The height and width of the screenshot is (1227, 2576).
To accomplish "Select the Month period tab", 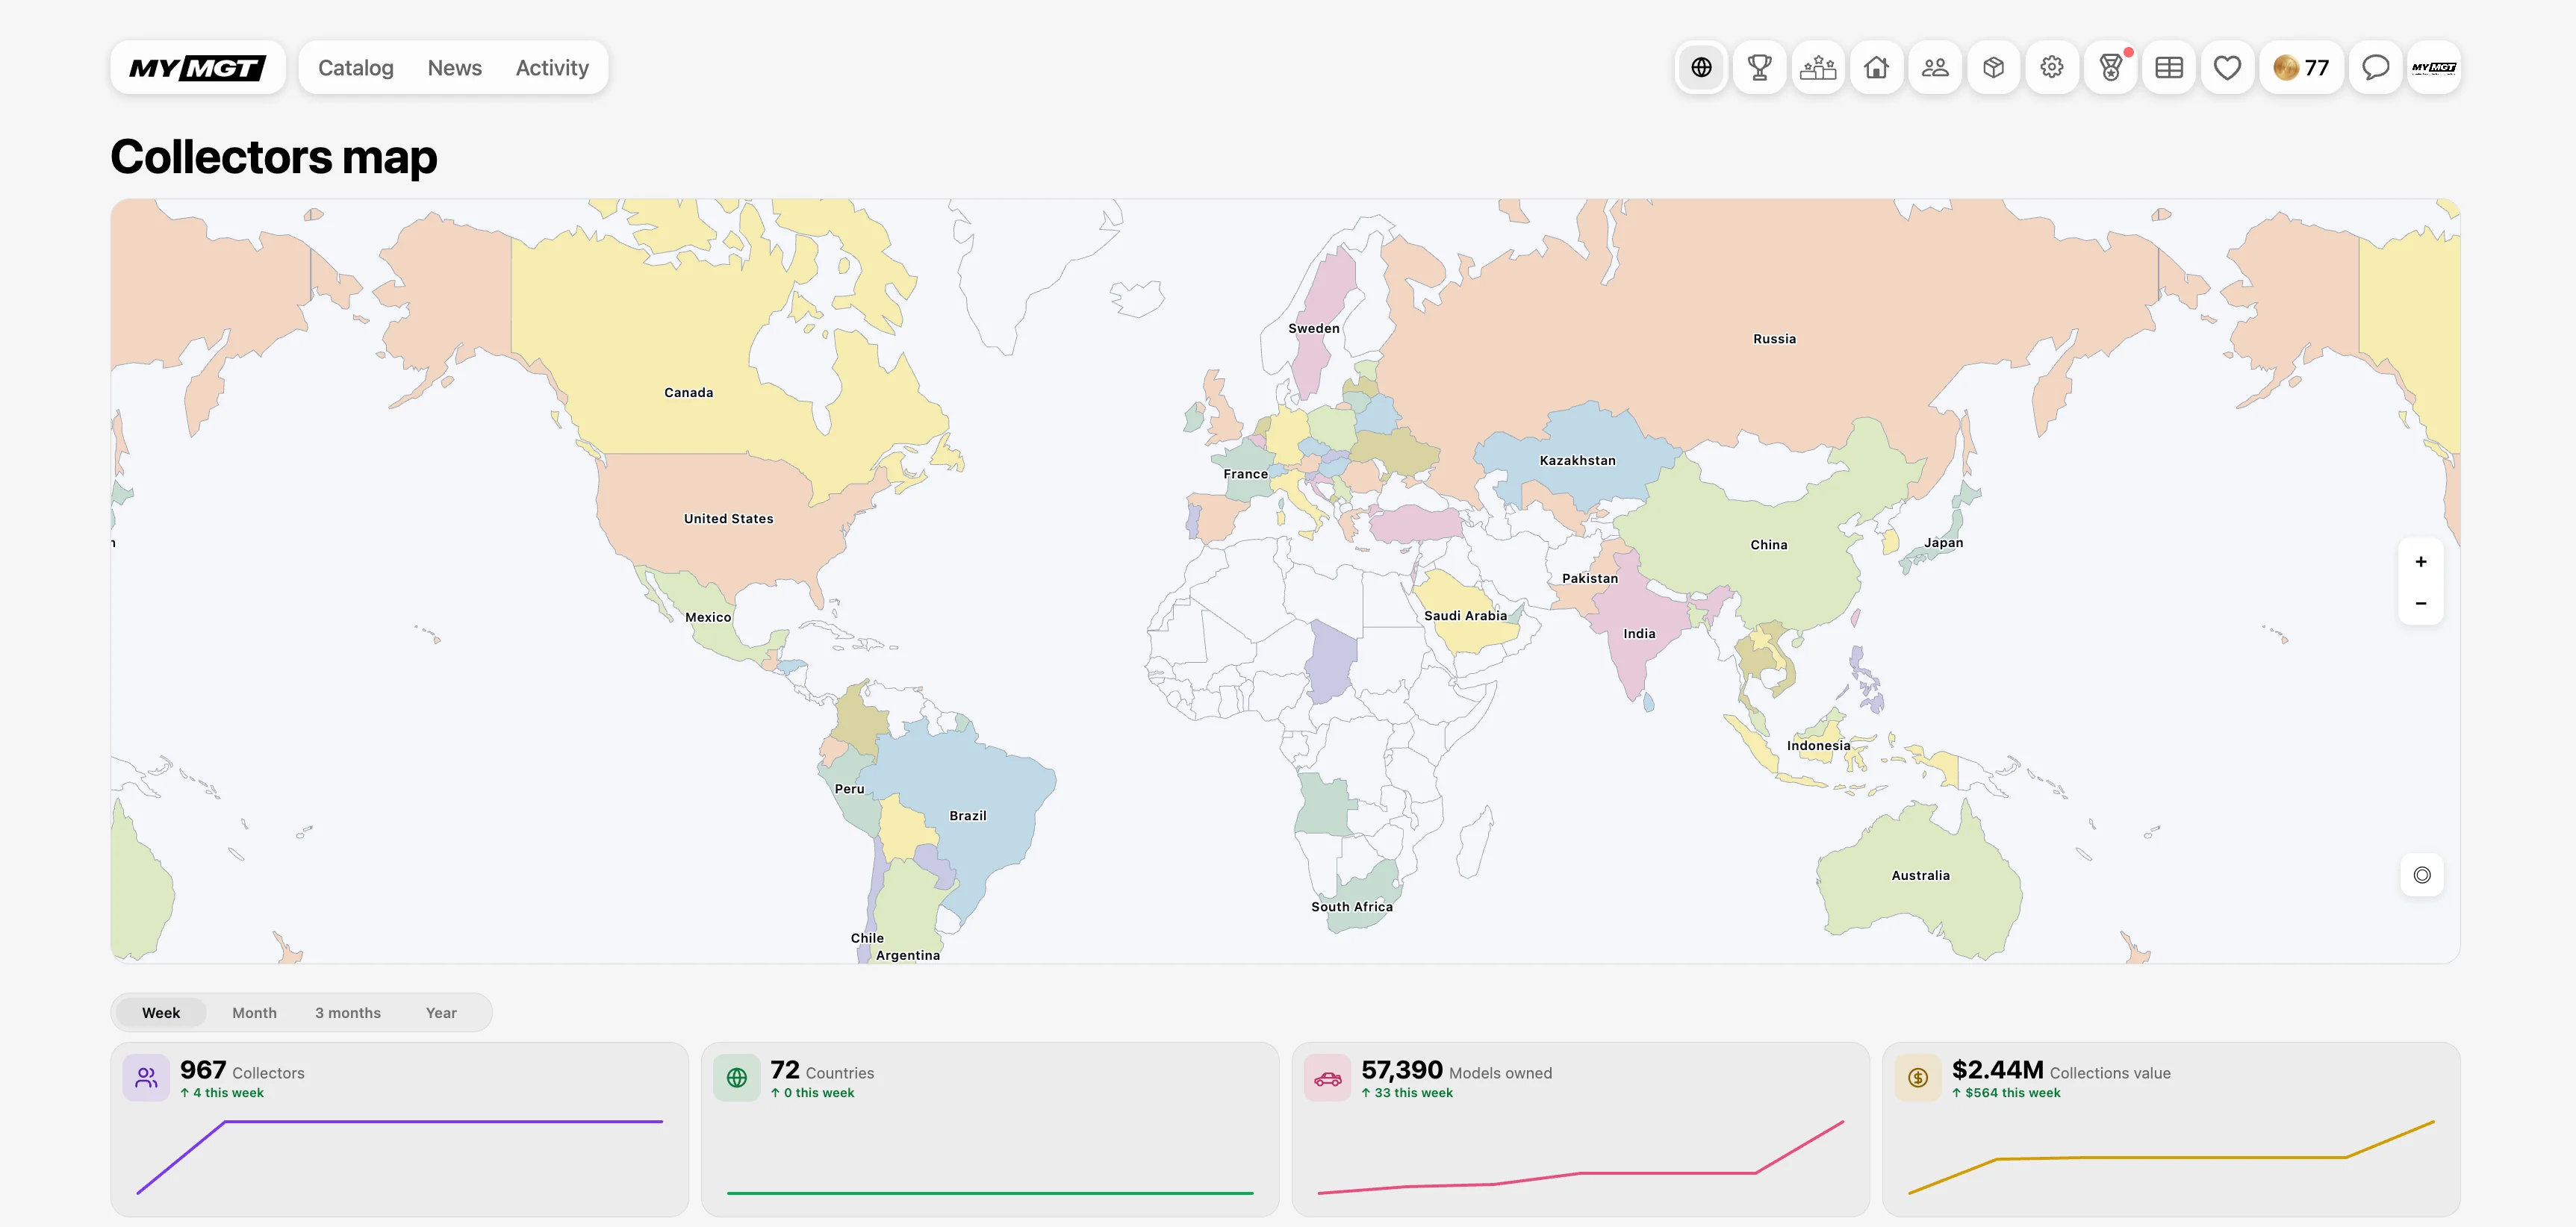I will pyautogui.click(x=254, y=1014).
